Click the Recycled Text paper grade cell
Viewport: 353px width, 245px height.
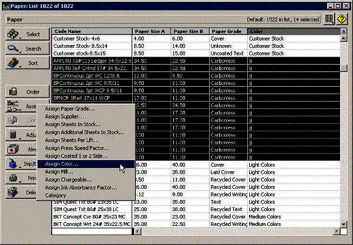[228, 209]
